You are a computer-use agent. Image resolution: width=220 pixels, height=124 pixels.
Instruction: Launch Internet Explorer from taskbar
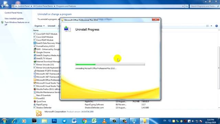[14, 121]
